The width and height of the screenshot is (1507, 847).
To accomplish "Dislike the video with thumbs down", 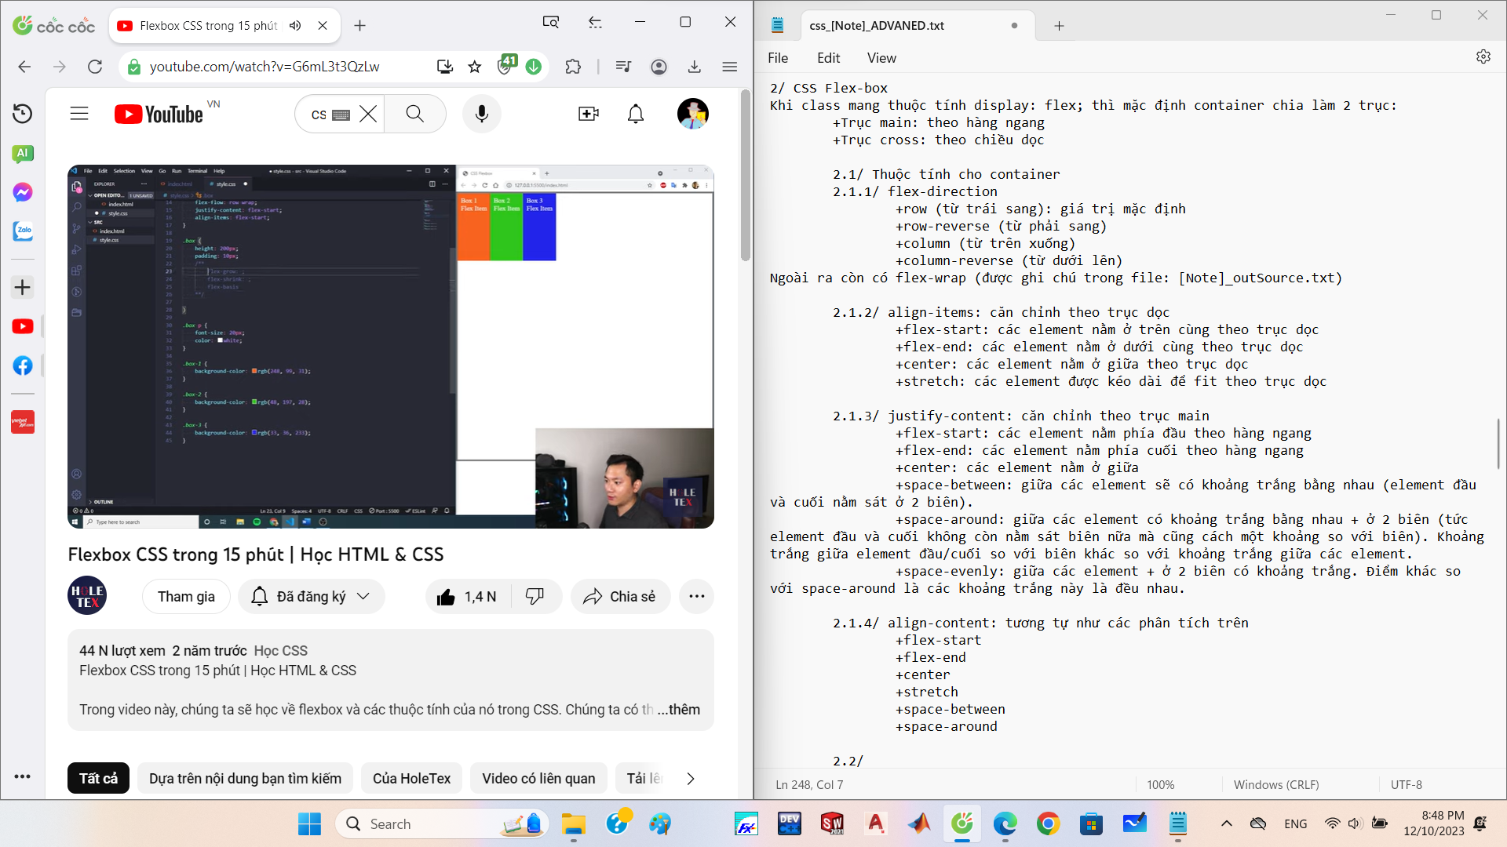I will (535, 597).
